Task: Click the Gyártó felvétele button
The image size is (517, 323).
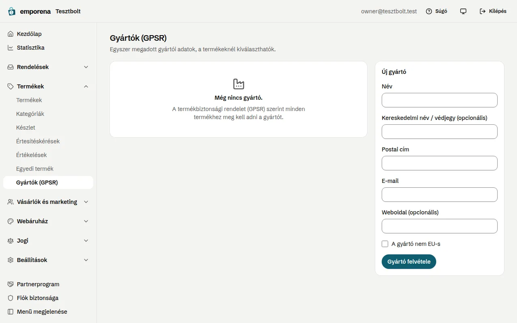Action: (x=409, y=262)
